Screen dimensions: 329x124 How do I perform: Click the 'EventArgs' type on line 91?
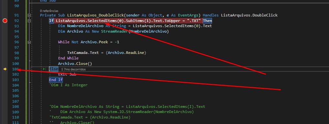(x=188, y=15)
